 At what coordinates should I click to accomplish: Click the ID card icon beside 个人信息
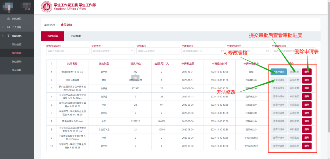8,27
